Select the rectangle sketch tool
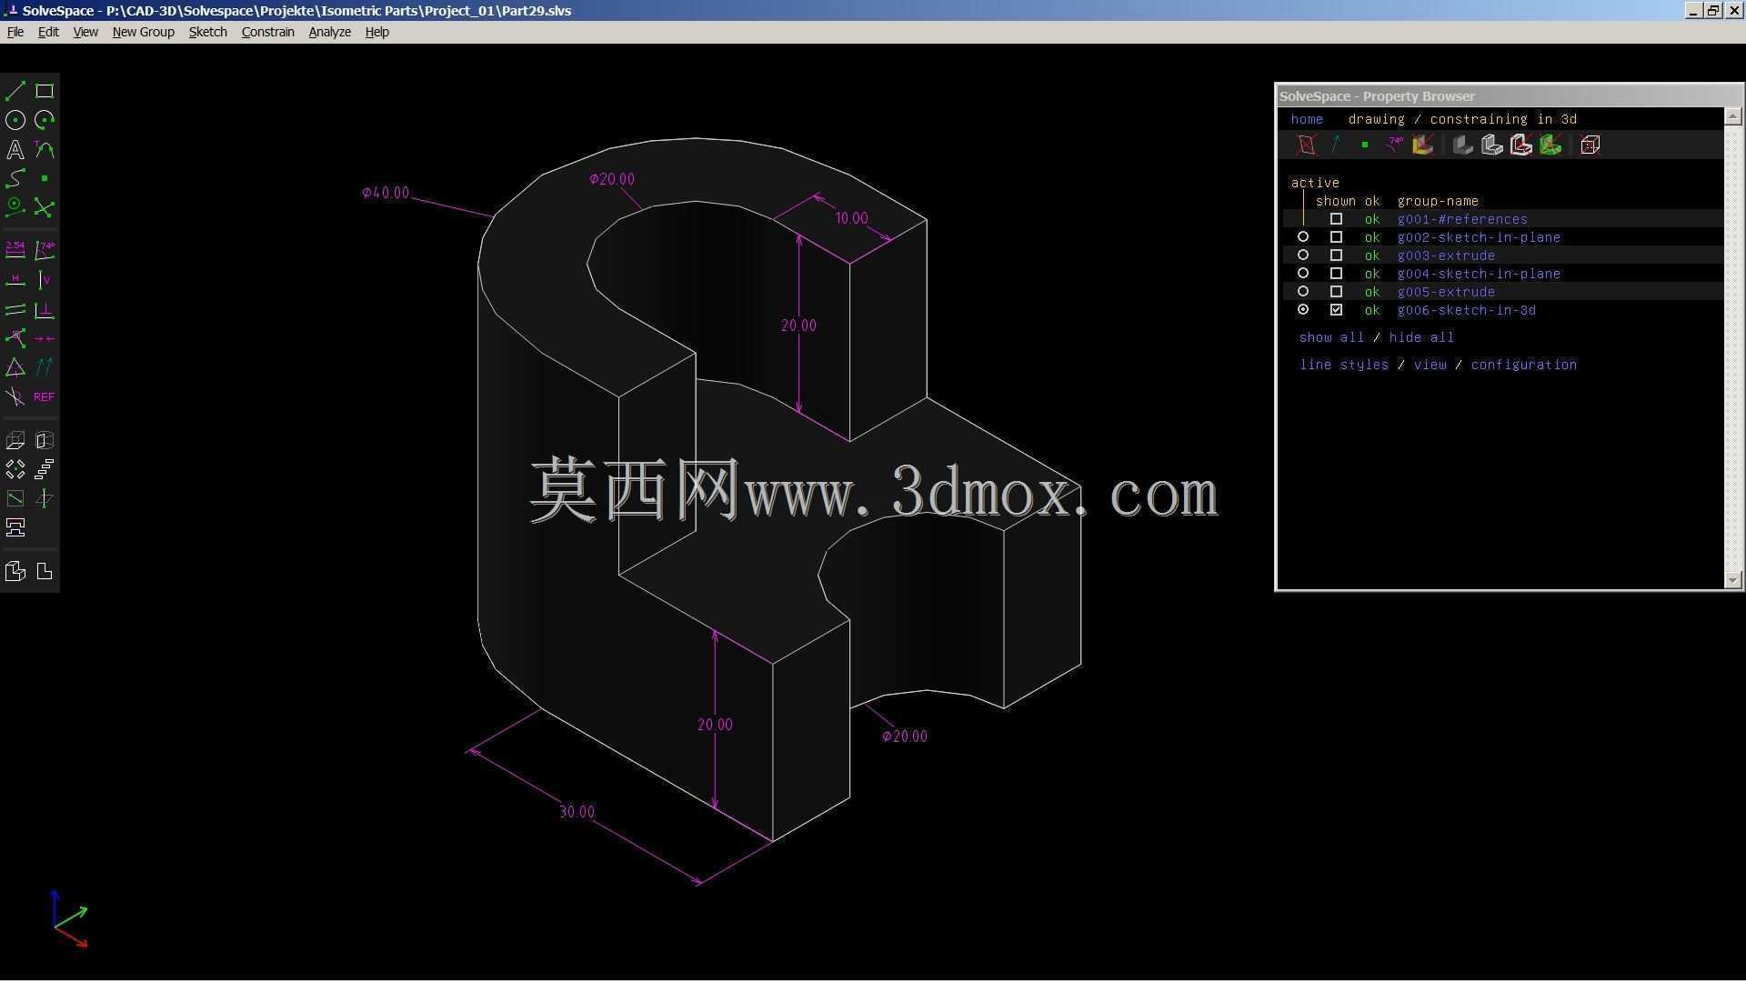Image resolution: width=1746 pixels, height=982 pixels. click(x=45, y=91)
